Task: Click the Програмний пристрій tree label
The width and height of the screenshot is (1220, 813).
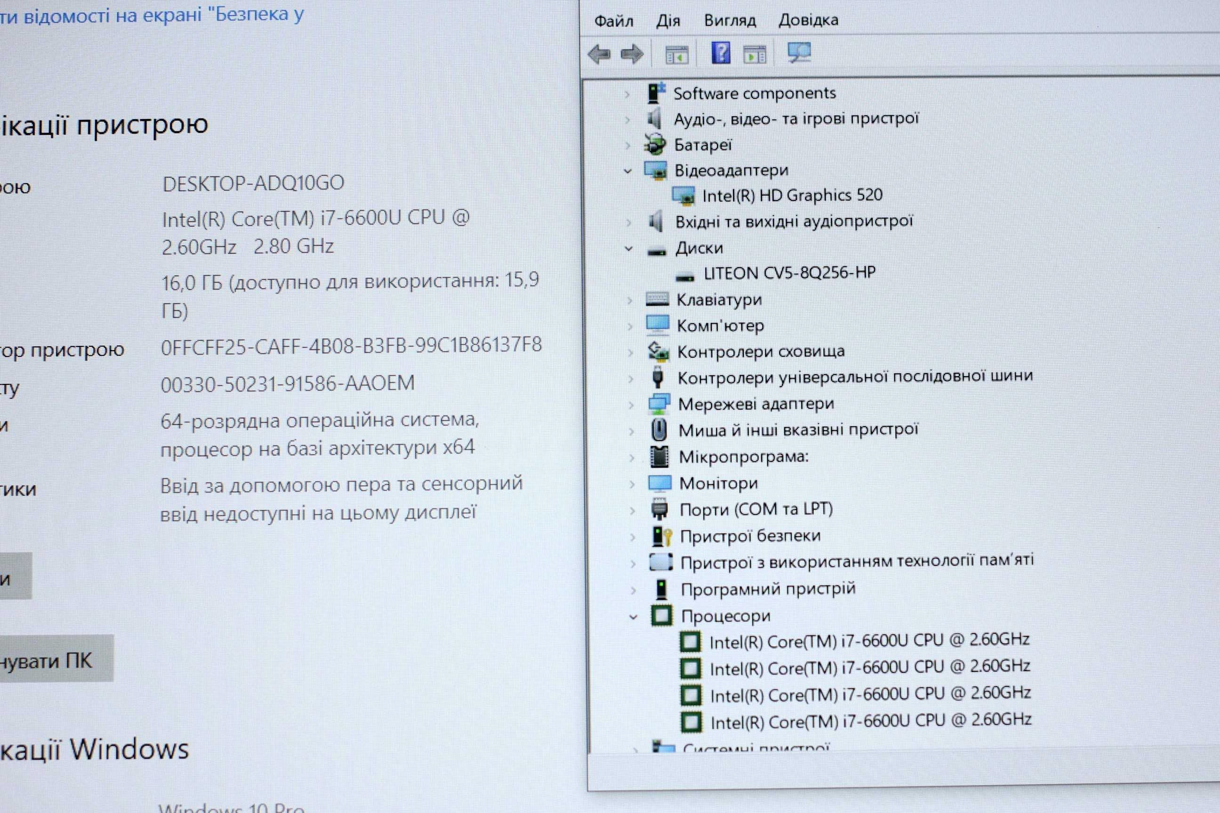Action: [768, 590]
